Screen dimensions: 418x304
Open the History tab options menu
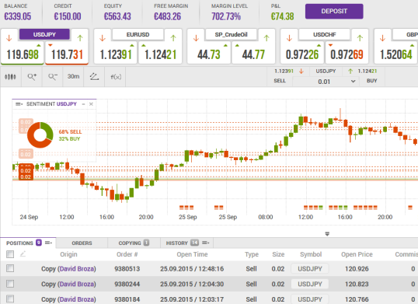[x=206, y=243]
